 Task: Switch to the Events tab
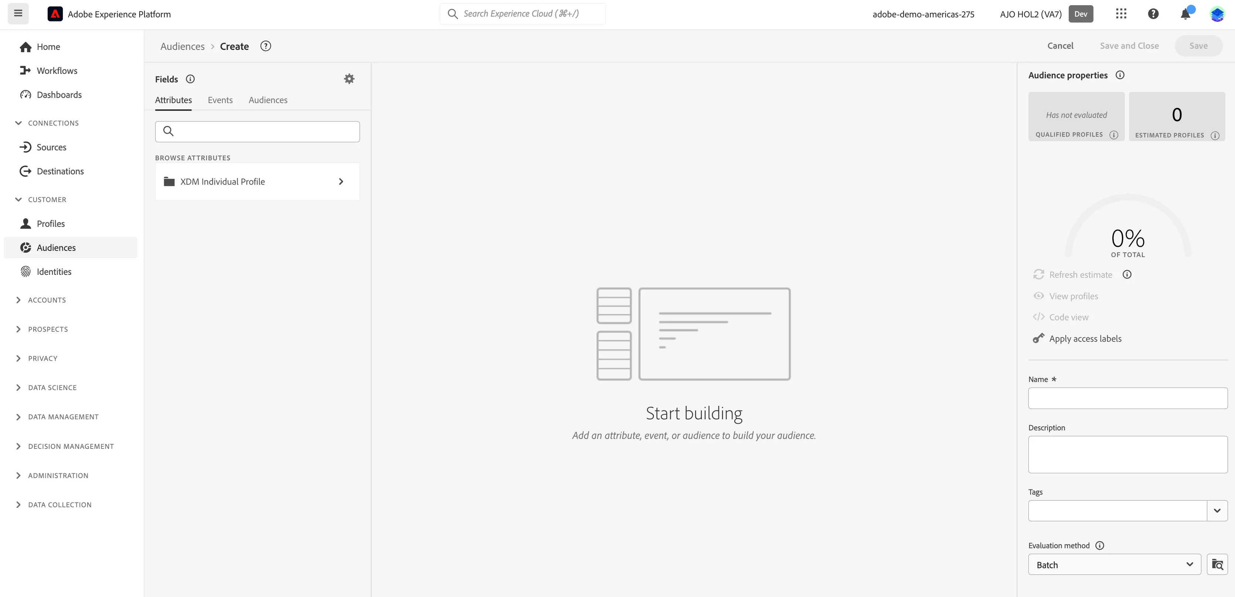[x=220, y=100]
